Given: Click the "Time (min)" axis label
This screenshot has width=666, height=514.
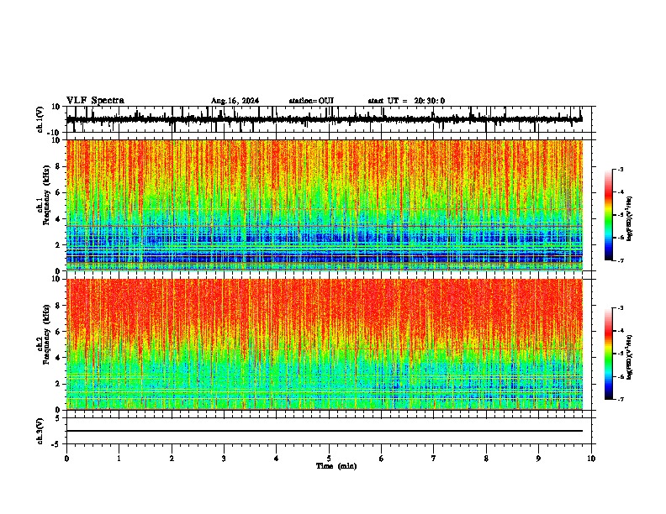Looking at the screenshot, I should coord(336,466).
